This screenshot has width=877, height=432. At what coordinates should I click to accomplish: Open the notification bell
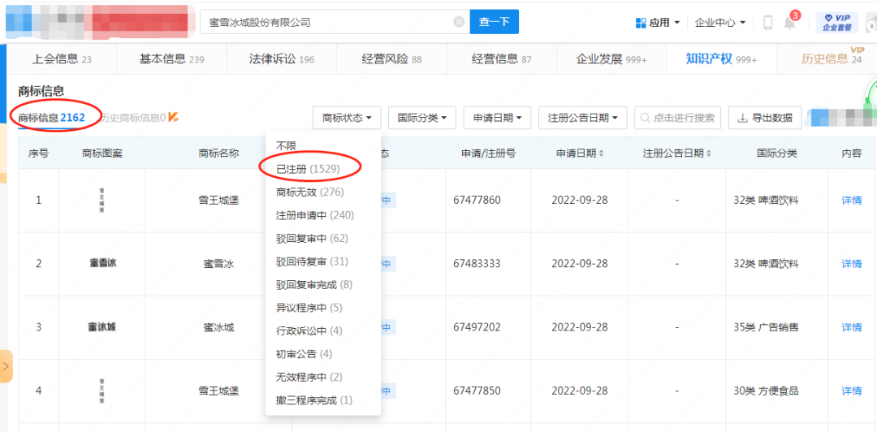pyautogui.click(x=790, y=23)
